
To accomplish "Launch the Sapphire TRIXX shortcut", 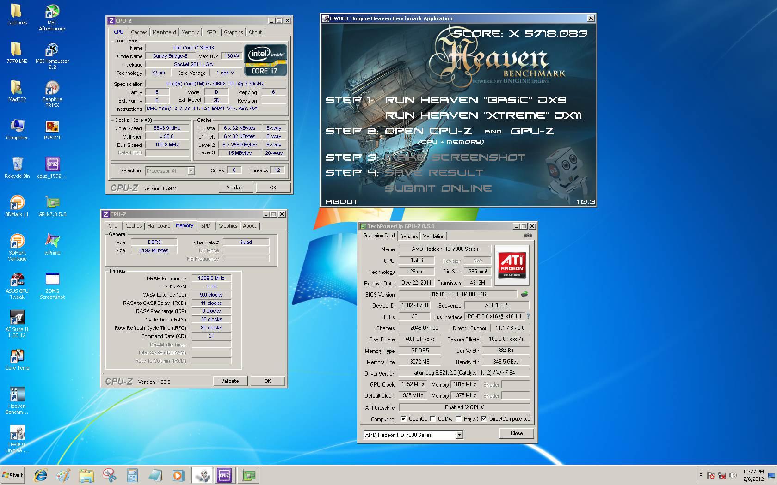I will pos(52,94).
